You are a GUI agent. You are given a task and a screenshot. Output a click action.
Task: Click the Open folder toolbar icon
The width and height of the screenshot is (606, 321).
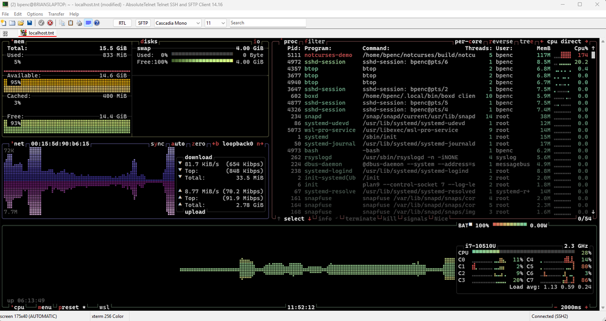pos(21,23)
